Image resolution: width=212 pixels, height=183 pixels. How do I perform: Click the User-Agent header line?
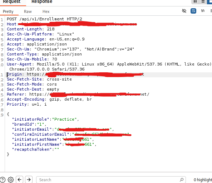[x=109, y=67]
